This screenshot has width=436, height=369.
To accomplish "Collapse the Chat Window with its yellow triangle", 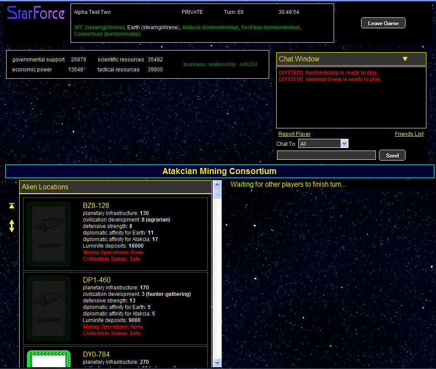I will pos(405,59).
